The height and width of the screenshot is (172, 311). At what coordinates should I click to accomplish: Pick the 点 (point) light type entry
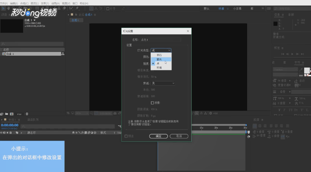161,63
